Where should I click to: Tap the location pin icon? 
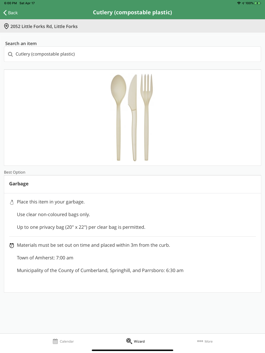pos(6,26)
